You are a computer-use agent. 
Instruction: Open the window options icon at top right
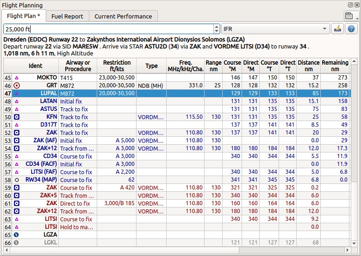[349, 16]
